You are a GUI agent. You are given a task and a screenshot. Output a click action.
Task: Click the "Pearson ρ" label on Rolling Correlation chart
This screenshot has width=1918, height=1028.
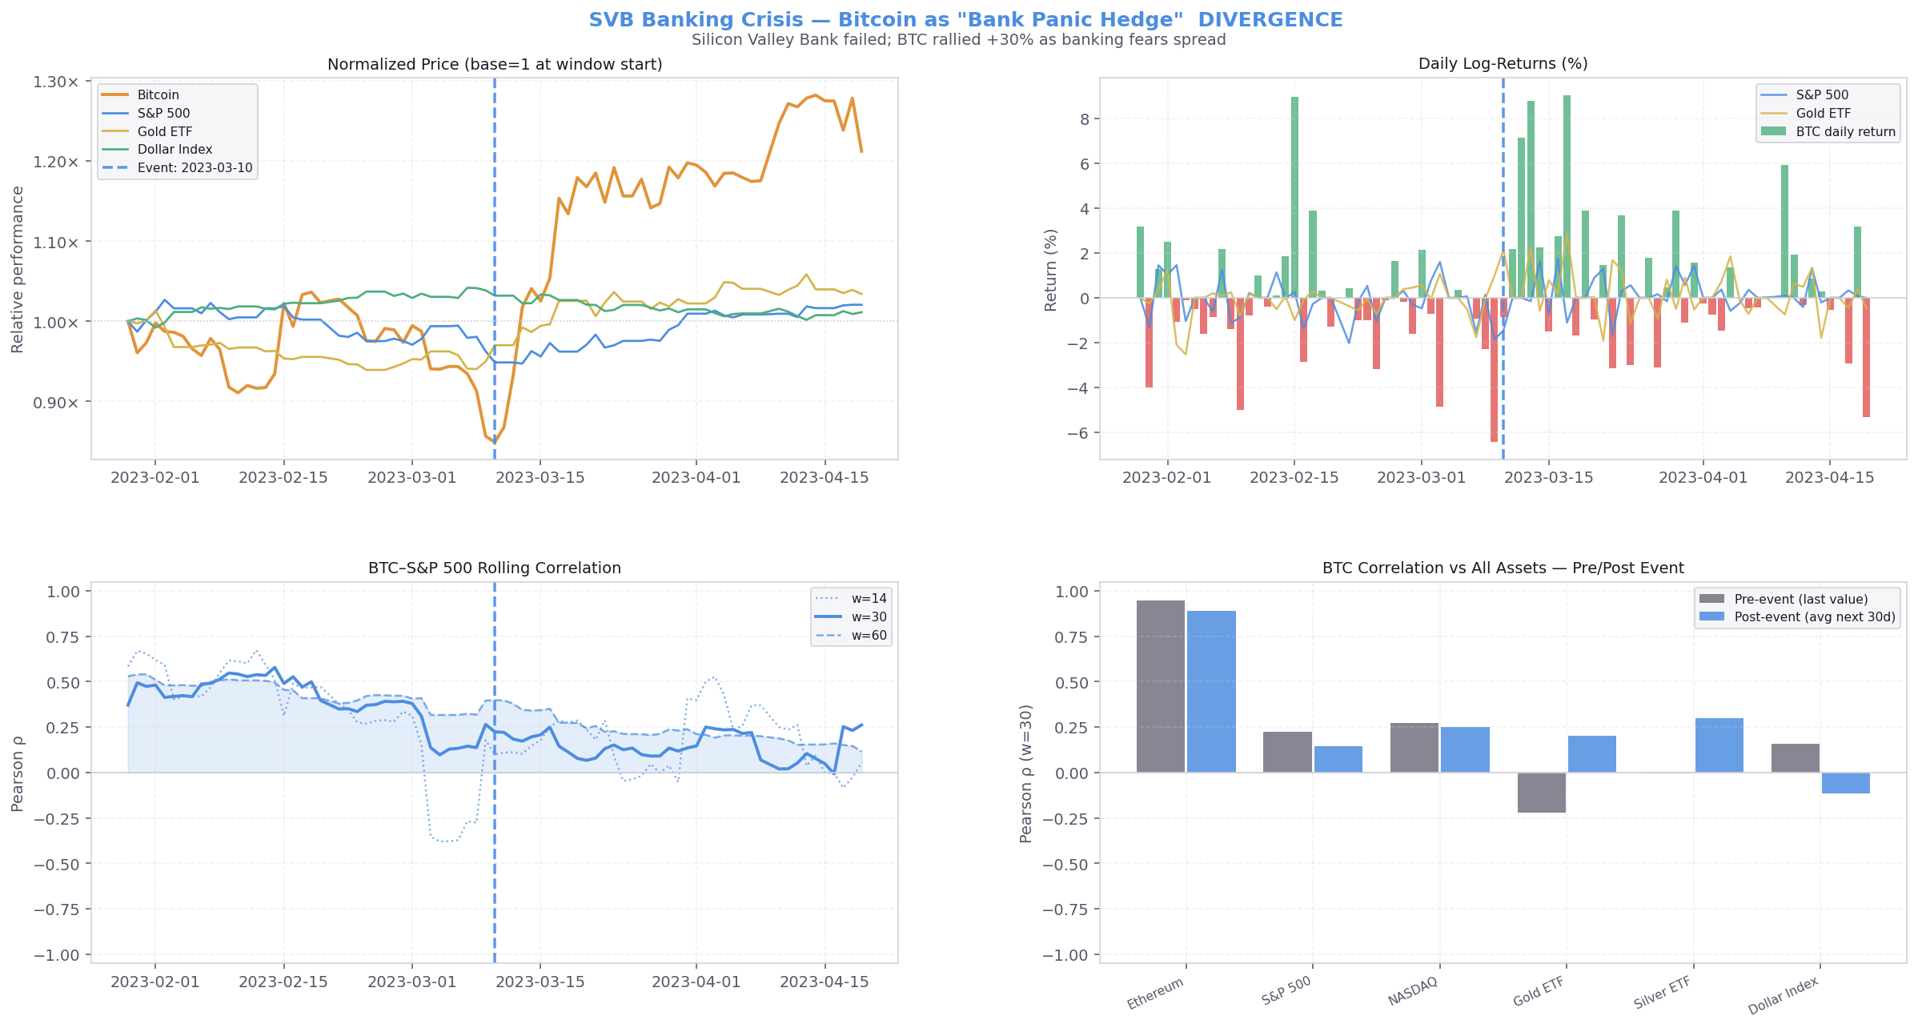coord(18,773)
